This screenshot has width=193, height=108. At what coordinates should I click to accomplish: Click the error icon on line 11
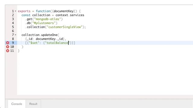pos(8,51)
